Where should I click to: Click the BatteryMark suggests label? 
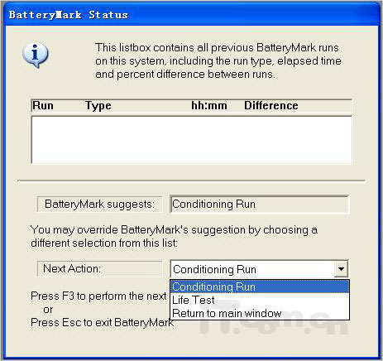99,205
